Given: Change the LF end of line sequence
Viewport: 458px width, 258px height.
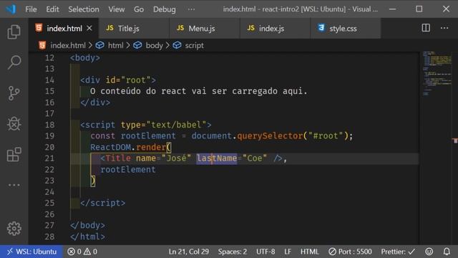Looking at the screenshot, I should point(288,252).
